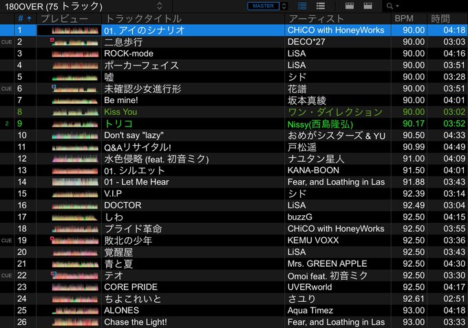Select track title 01. アイのシナリオ
The image size is (468, 328).
[145, 30]
